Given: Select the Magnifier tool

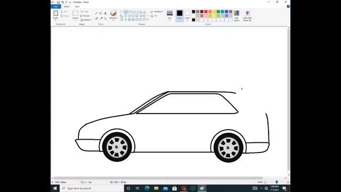Looking at the screenshot, I should pos(105,19).
